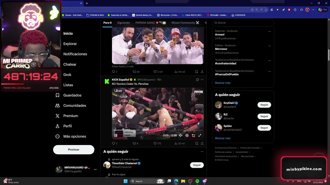Open Chatear in the sidebar

point(70,64)
